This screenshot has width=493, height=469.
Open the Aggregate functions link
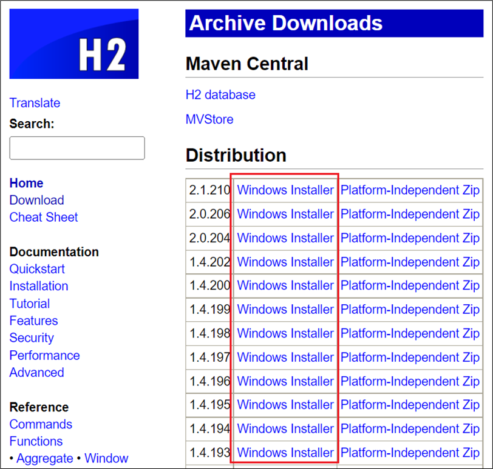point(45,458)
